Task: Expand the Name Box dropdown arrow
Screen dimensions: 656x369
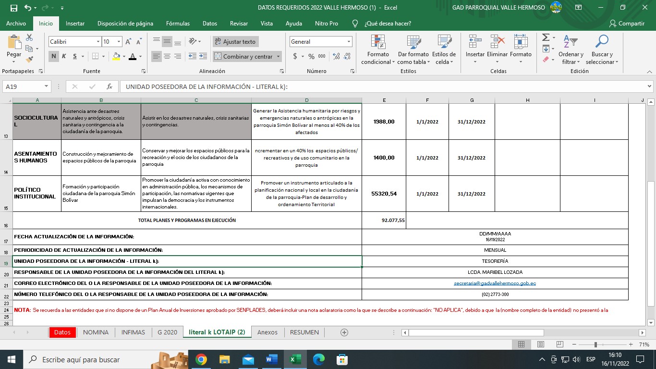Action: click(x=47, y=86)
